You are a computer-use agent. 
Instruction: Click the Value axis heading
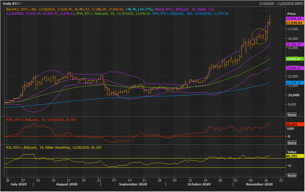pos(292,152)
